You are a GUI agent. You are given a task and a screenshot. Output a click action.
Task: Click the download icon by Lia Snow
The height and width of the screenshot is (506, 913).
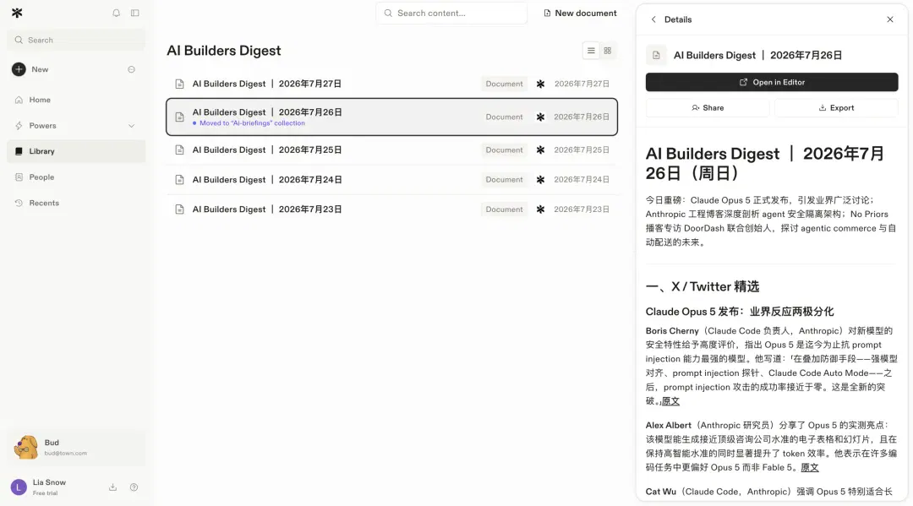click(113, 487)
